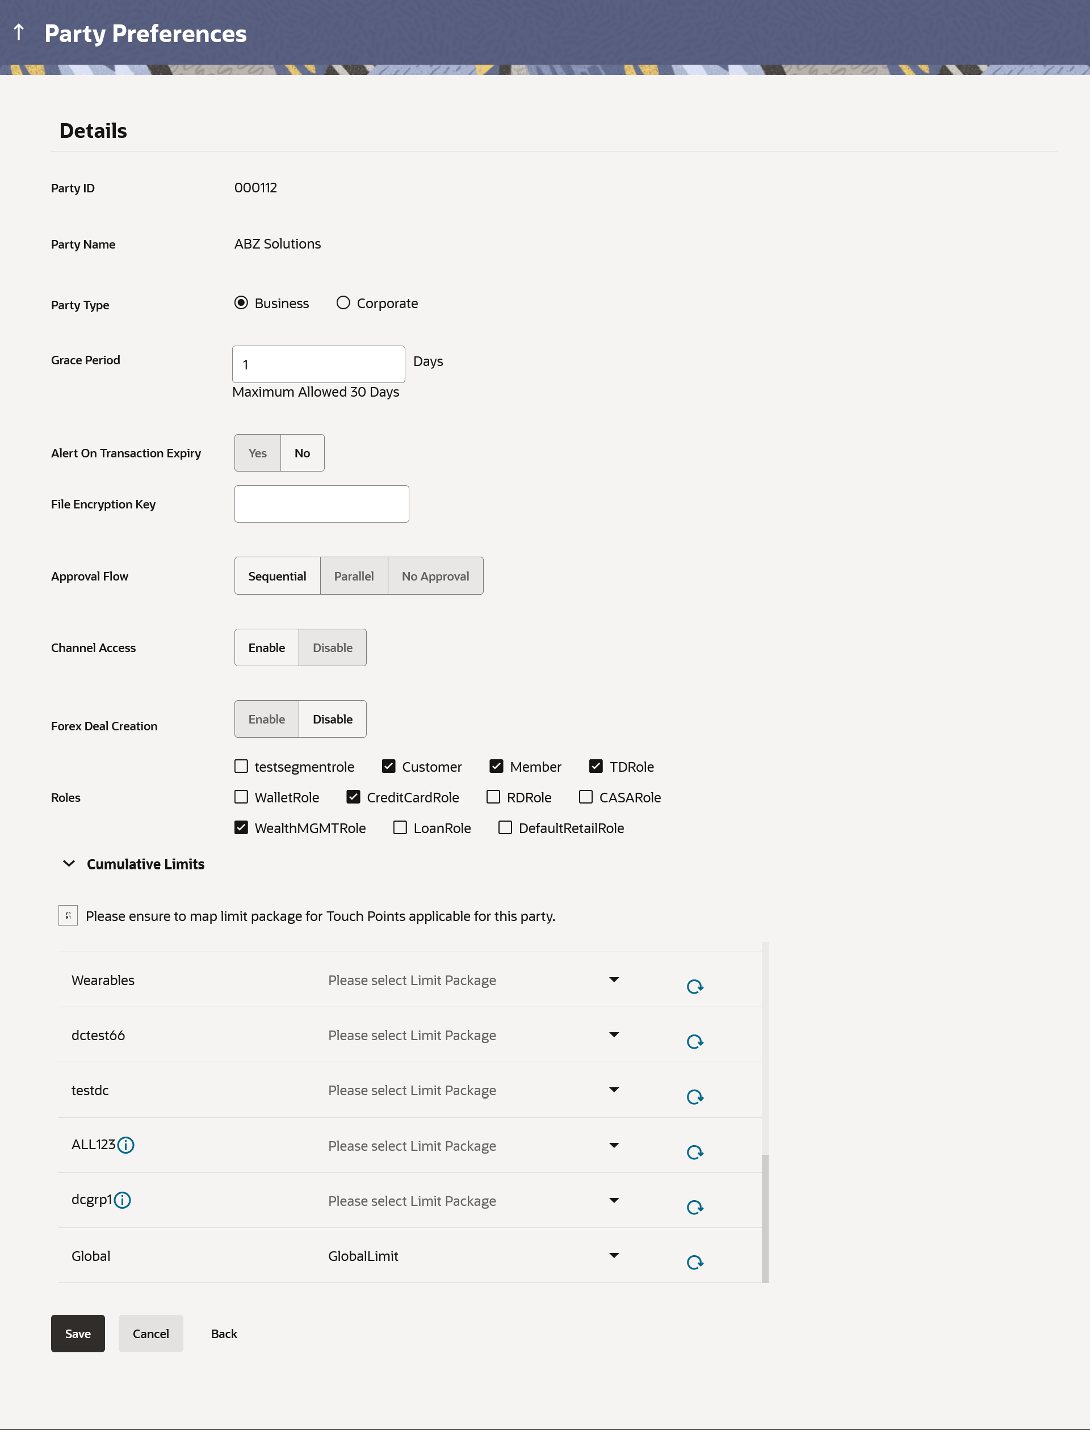Choose No Approval for Approval Flow
The image size is (1090, 1430).
[x=435, y=576]
